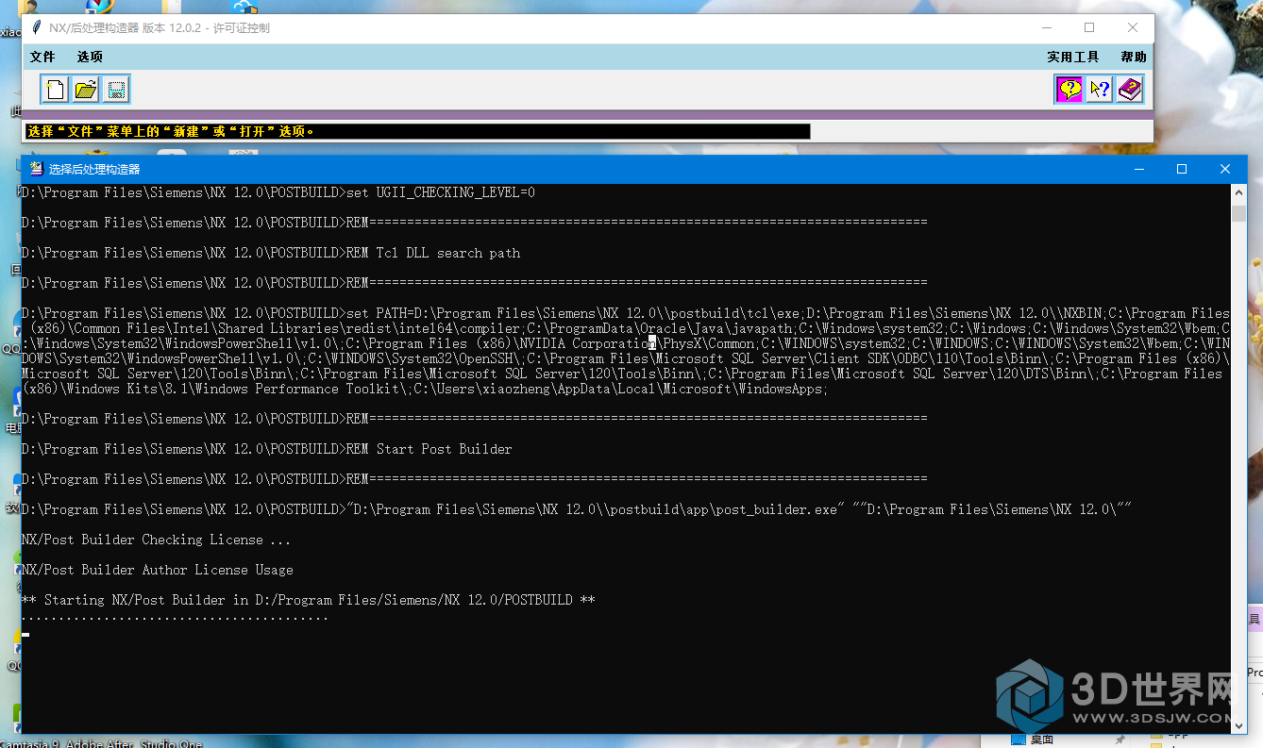The height and width of the screenshot is (748, 1263).
Task: Click the '** Starting NX/Post Builder' console line
Action: point(309,600)
